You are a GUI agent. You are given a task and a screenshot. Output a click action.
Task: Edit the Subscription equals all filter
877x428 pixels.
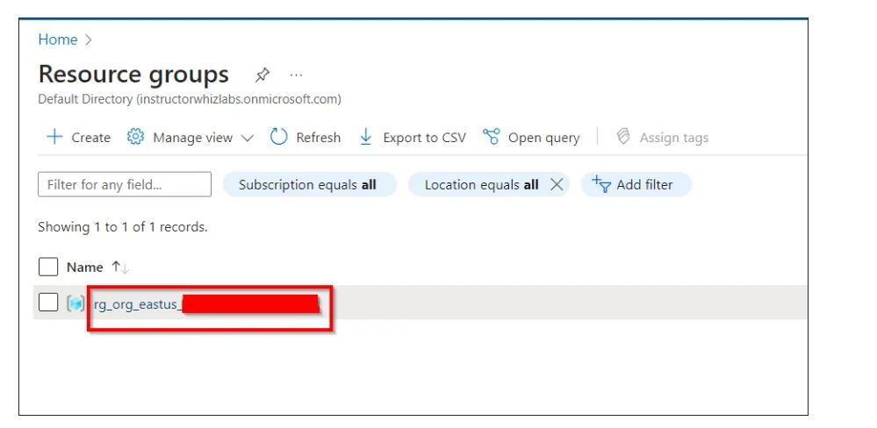coord(309,184)
